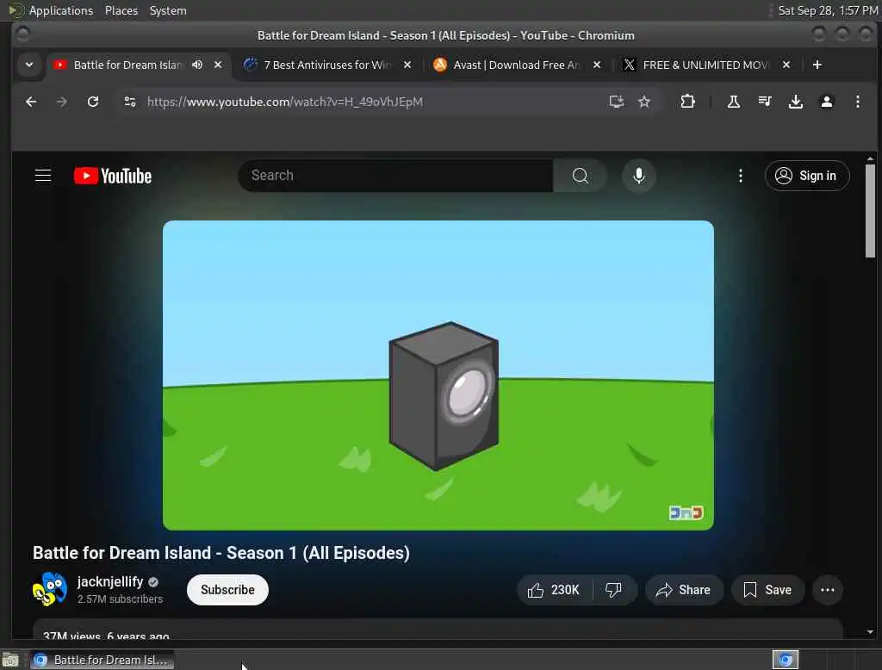
Task: Save the video to a playlist
Action: [767, 590]
